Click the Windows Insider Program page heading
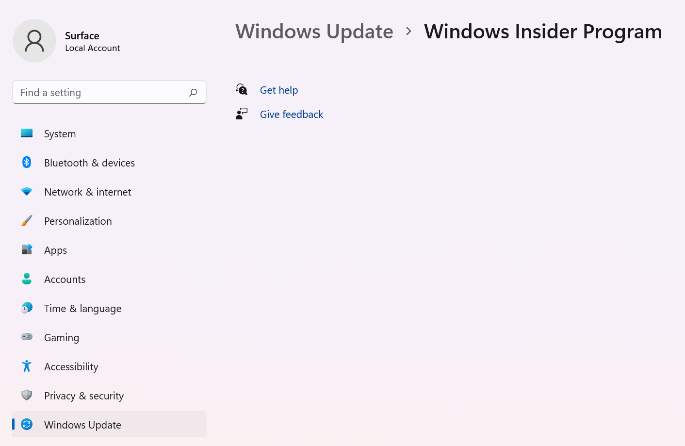685x446 pixels. coord(543,32)
